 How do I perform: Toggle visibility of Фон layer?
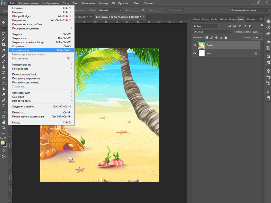coord(195,54)
